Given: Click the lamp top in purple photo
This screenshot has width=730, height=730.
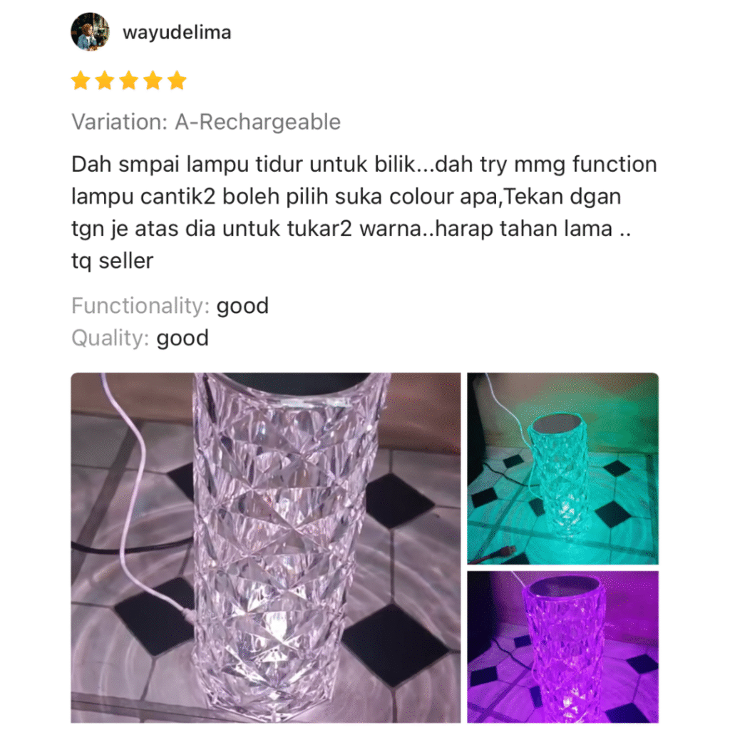Looking at the screenshot, I should 565,587.
